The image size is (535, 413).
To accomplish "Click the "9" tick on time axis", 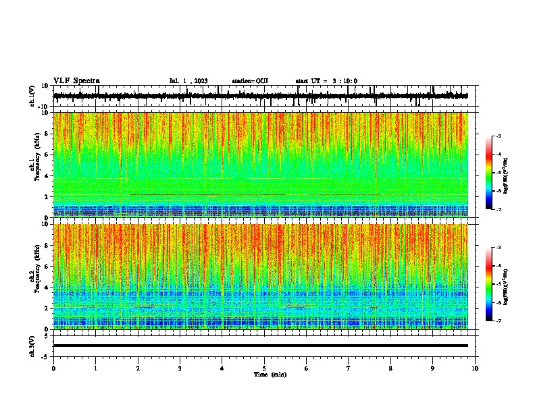I will [432, 368].
